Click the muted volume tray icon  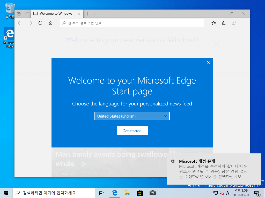222,193
